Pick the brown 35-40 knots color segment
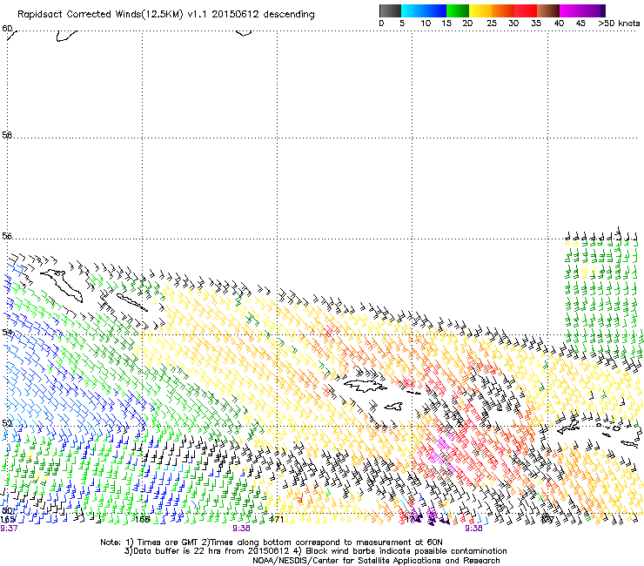 [x=548, y=10]
